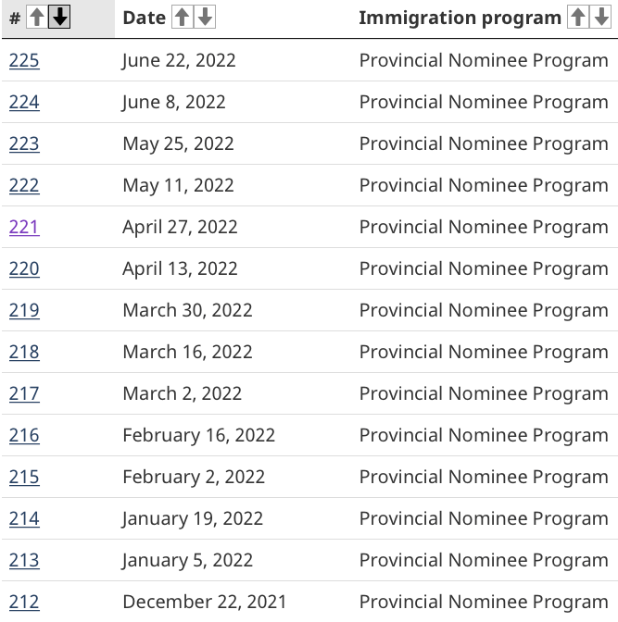The width and height of the screenshot is (618, 622).
Task: Sort # column descending with down arrow
Action: (x=59, y=17)
